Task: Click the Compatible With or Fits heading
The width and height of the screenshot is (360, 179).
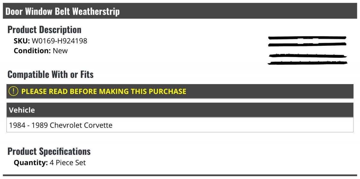Action: coord(50,75)
